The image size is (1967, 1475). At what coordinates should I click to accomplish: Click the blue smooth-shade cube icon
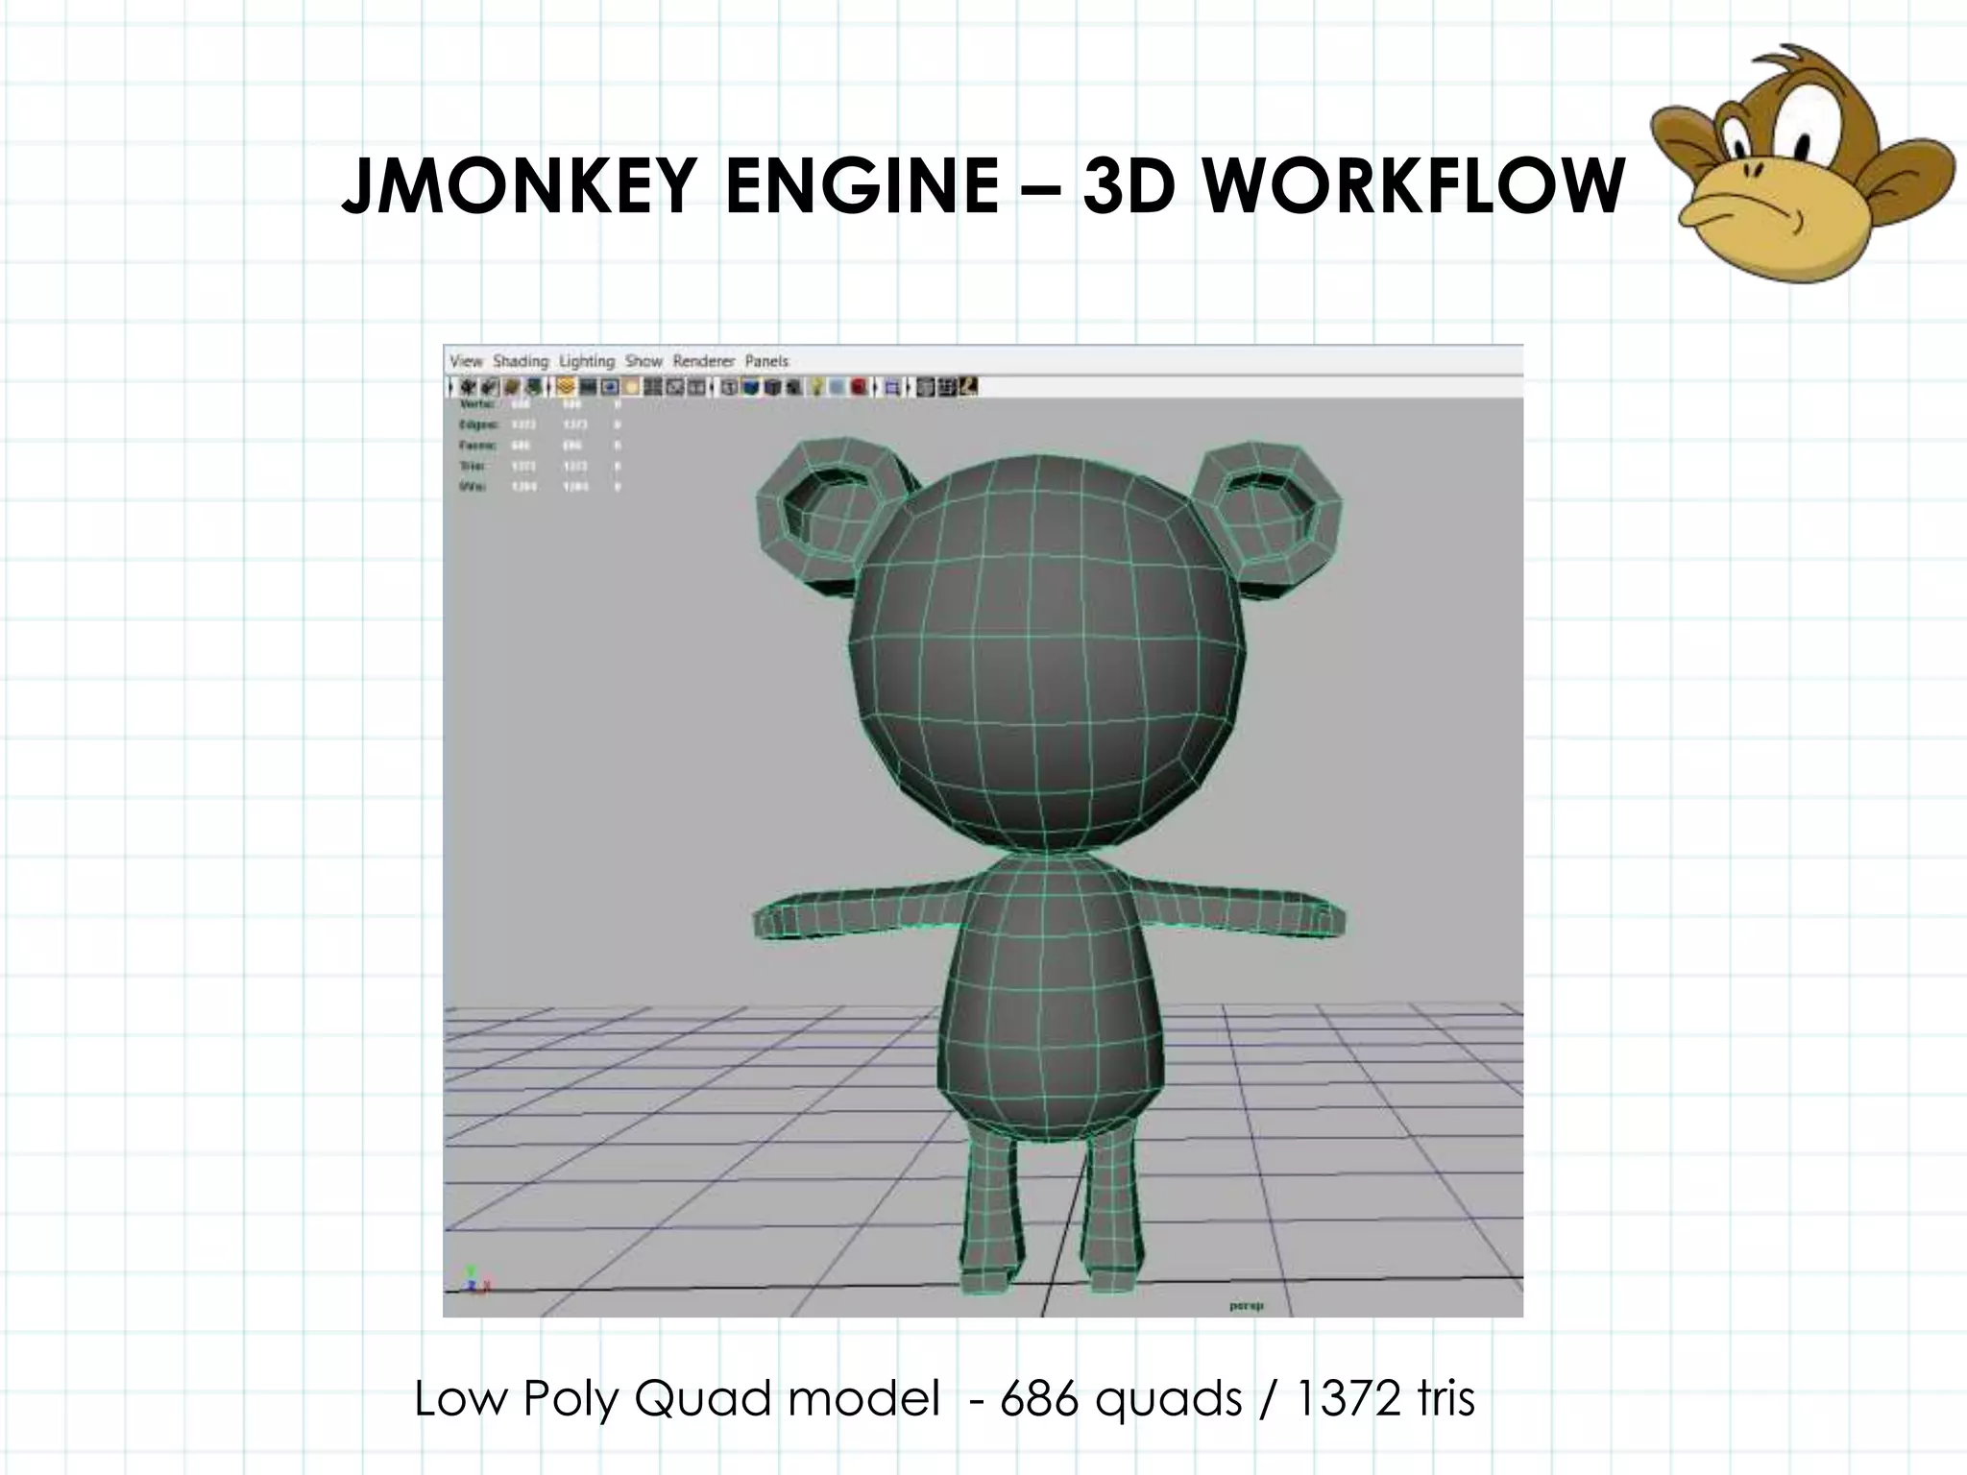[750, 387]
